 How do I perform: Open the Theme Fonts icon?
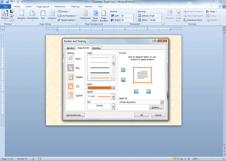click(x=12, y=16)
